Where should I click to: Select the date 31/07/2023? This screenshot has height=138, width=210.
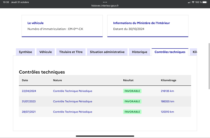(29, 101)
